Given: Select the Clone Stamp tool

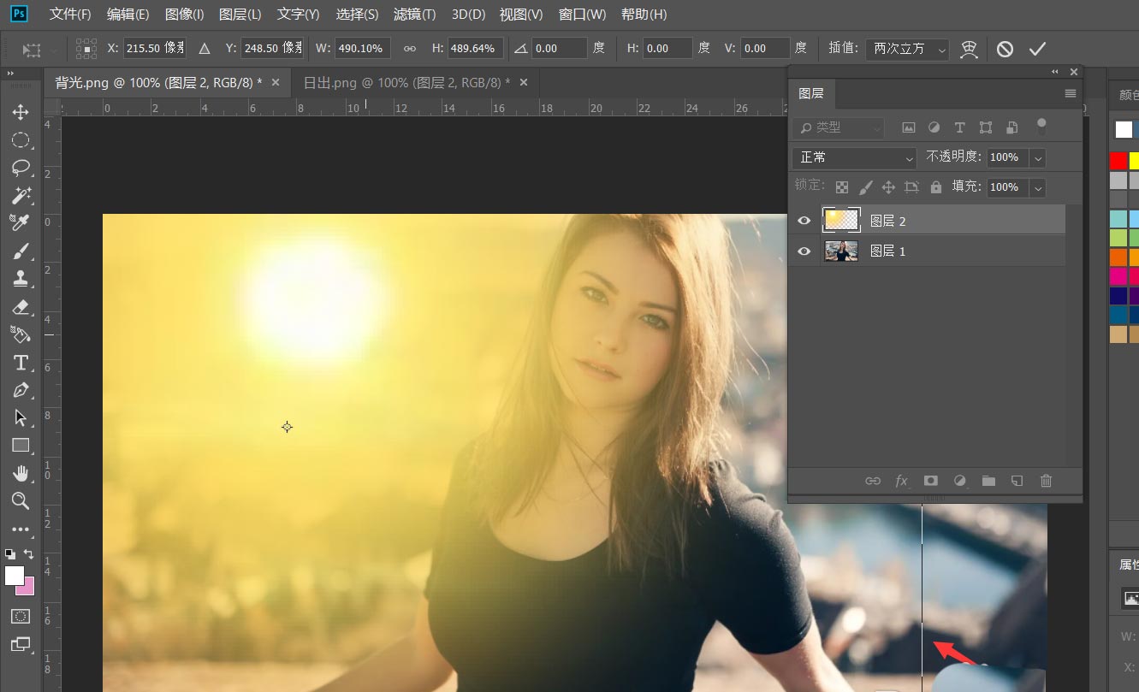Looking at the screenshot, I should [21, 279].
